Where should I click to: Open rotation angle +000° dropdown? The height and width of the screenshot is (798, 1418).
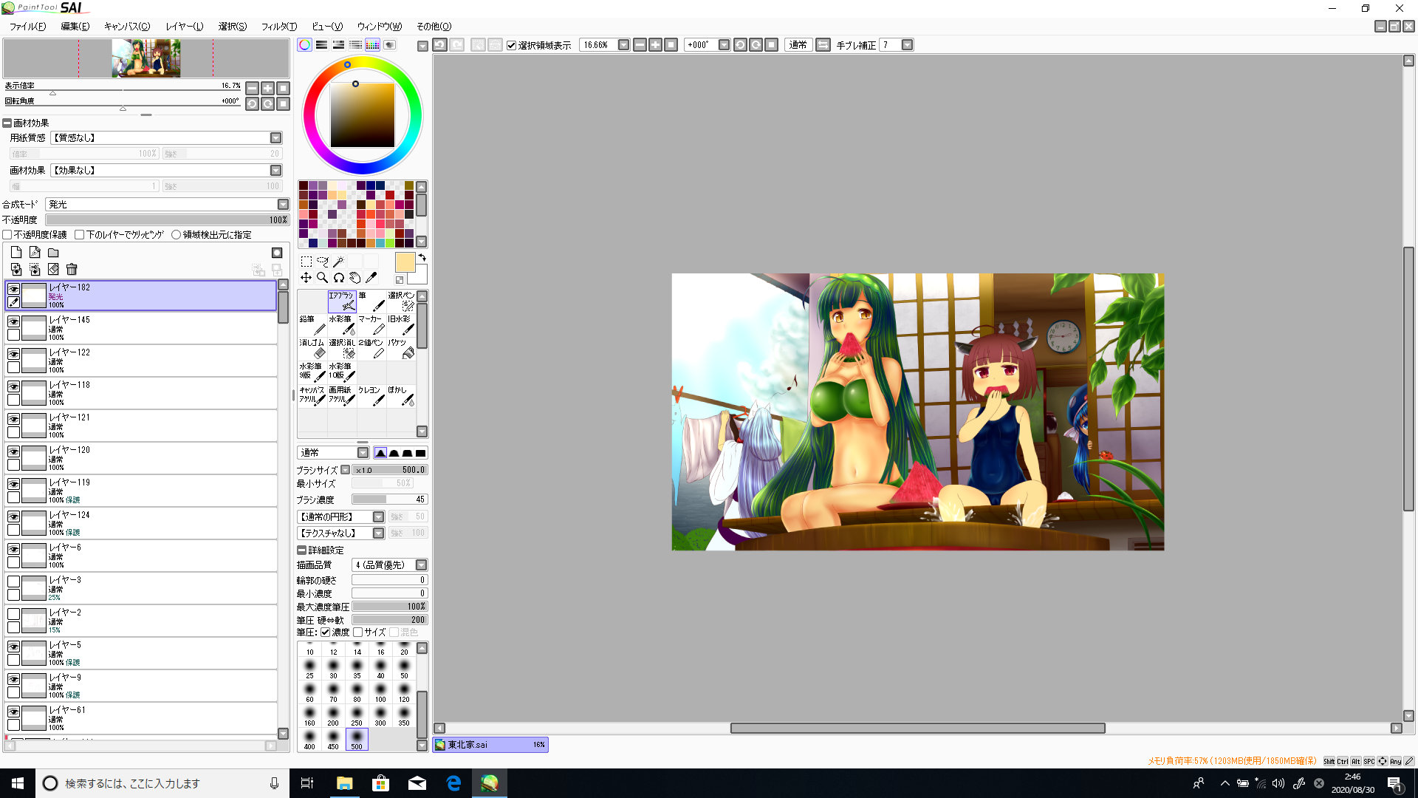pyautogui.click(x=724, y=45)
